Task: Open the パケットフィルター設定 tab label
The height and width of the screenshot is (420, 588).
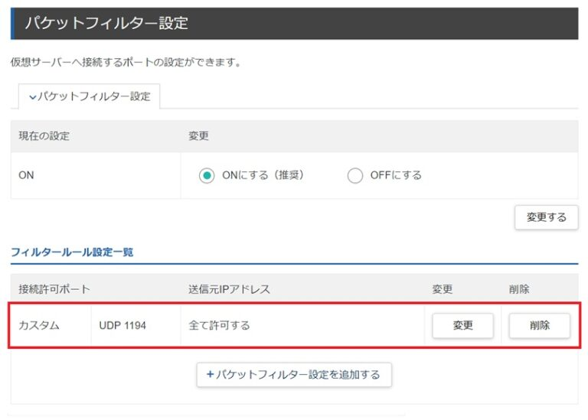Action: tap(93, 96)
